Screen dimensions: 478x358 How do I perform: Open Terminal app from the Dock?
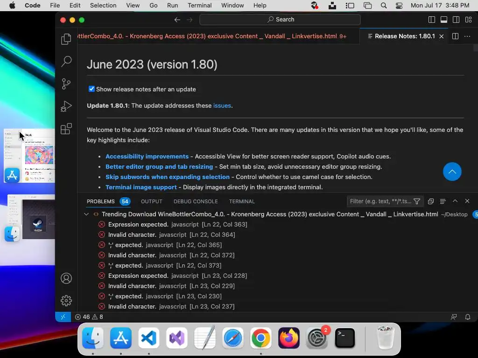[345, 338]
